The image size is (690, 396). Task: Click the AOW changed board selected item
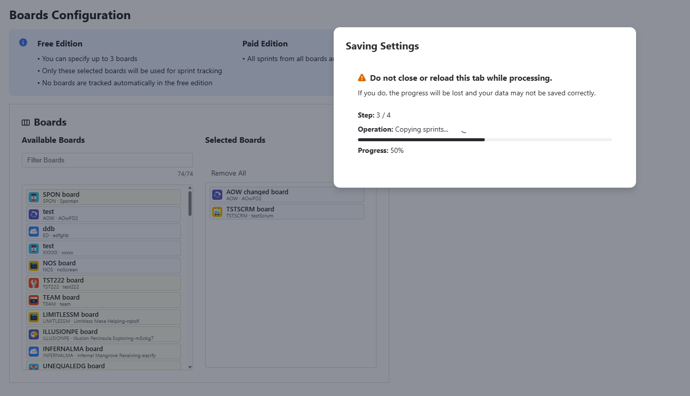[287, 195]
